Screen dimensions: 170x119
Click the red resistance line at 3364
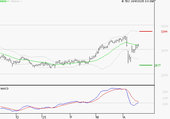click(x=146, y=31)
